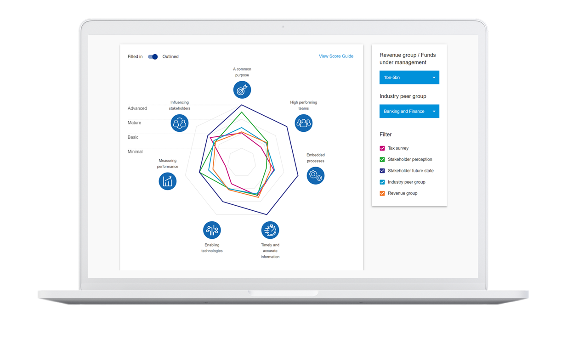Click the Measuring performance chart icon
Viewport: 567px width, 337px height.
pos(168,181)
